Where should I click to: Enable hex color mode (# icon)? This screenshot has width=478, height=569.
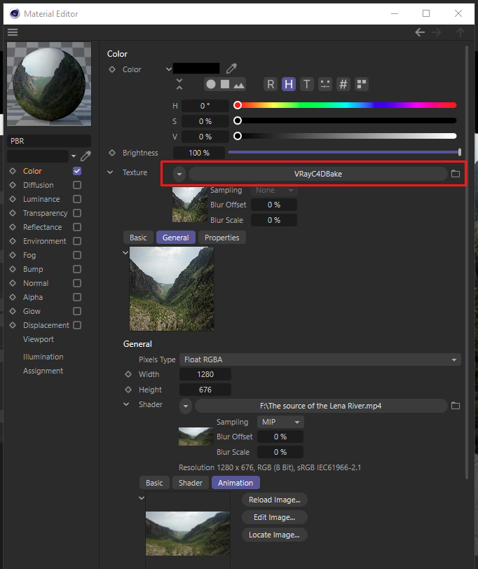pyautogui.click(x=343, y=84)
